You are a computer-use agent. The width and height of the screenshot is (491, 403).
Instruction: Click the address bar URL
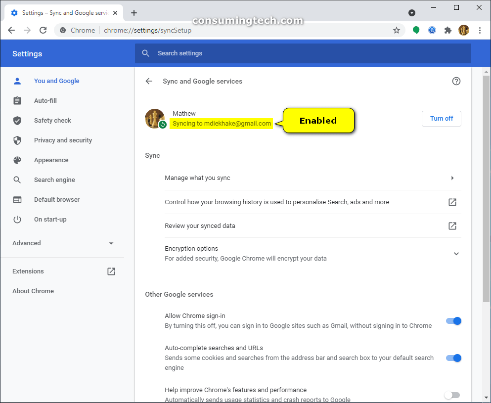pyautogui.click(x=147, y=30)
